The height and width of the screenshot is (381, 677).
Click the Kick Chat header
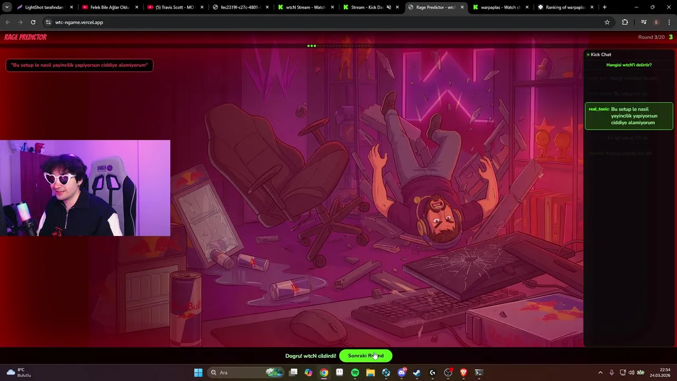[x=601, y=55]
